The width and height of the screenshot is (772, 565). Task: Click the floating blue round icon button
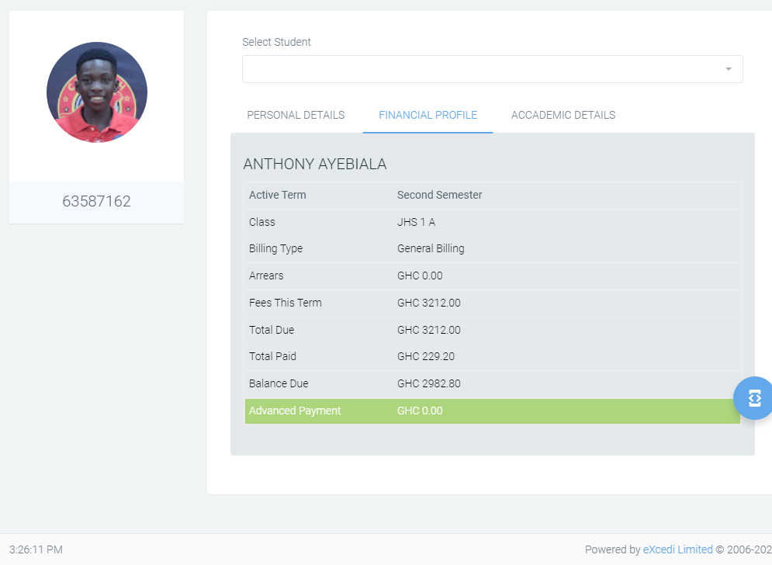(x=753, y=398)
